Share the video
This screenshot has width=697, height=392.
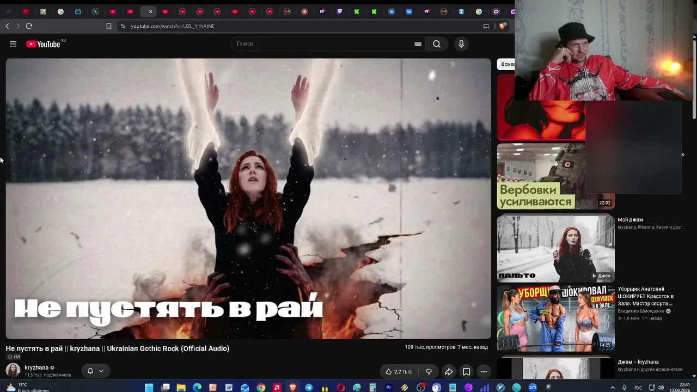click(449, 372)
